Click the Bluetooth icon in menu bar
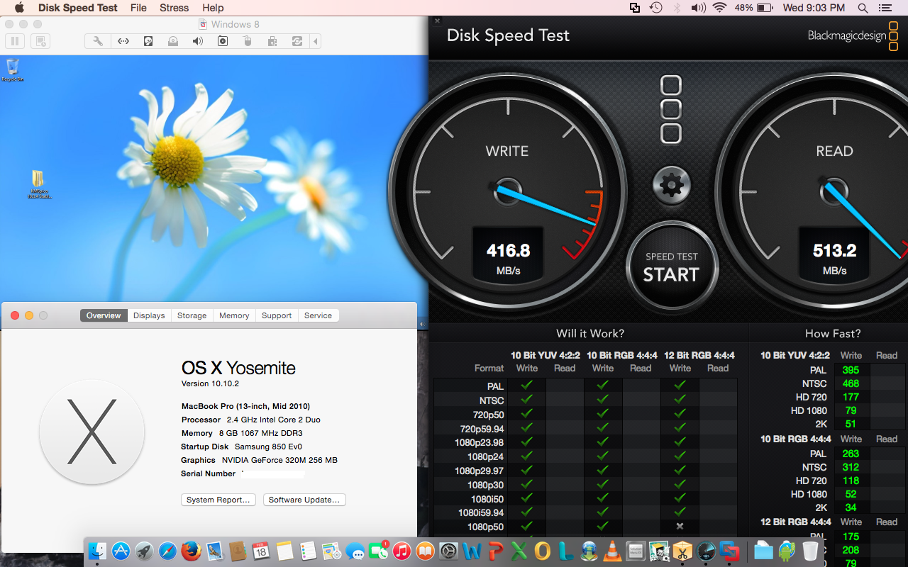Screen dimensions: 908x567 click(677, 8)
